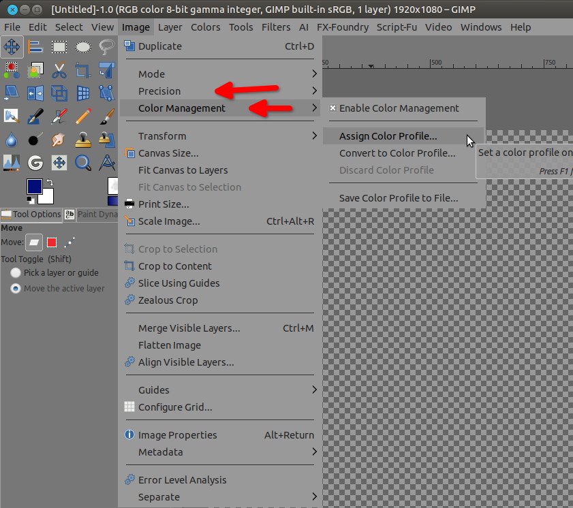Select the Zoom magnifier tool
The height and width of the screenshot is (508, 573).
pos(83,163)
